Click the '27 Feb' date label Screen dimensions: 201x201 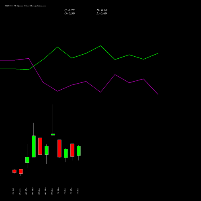pos(20,191)
